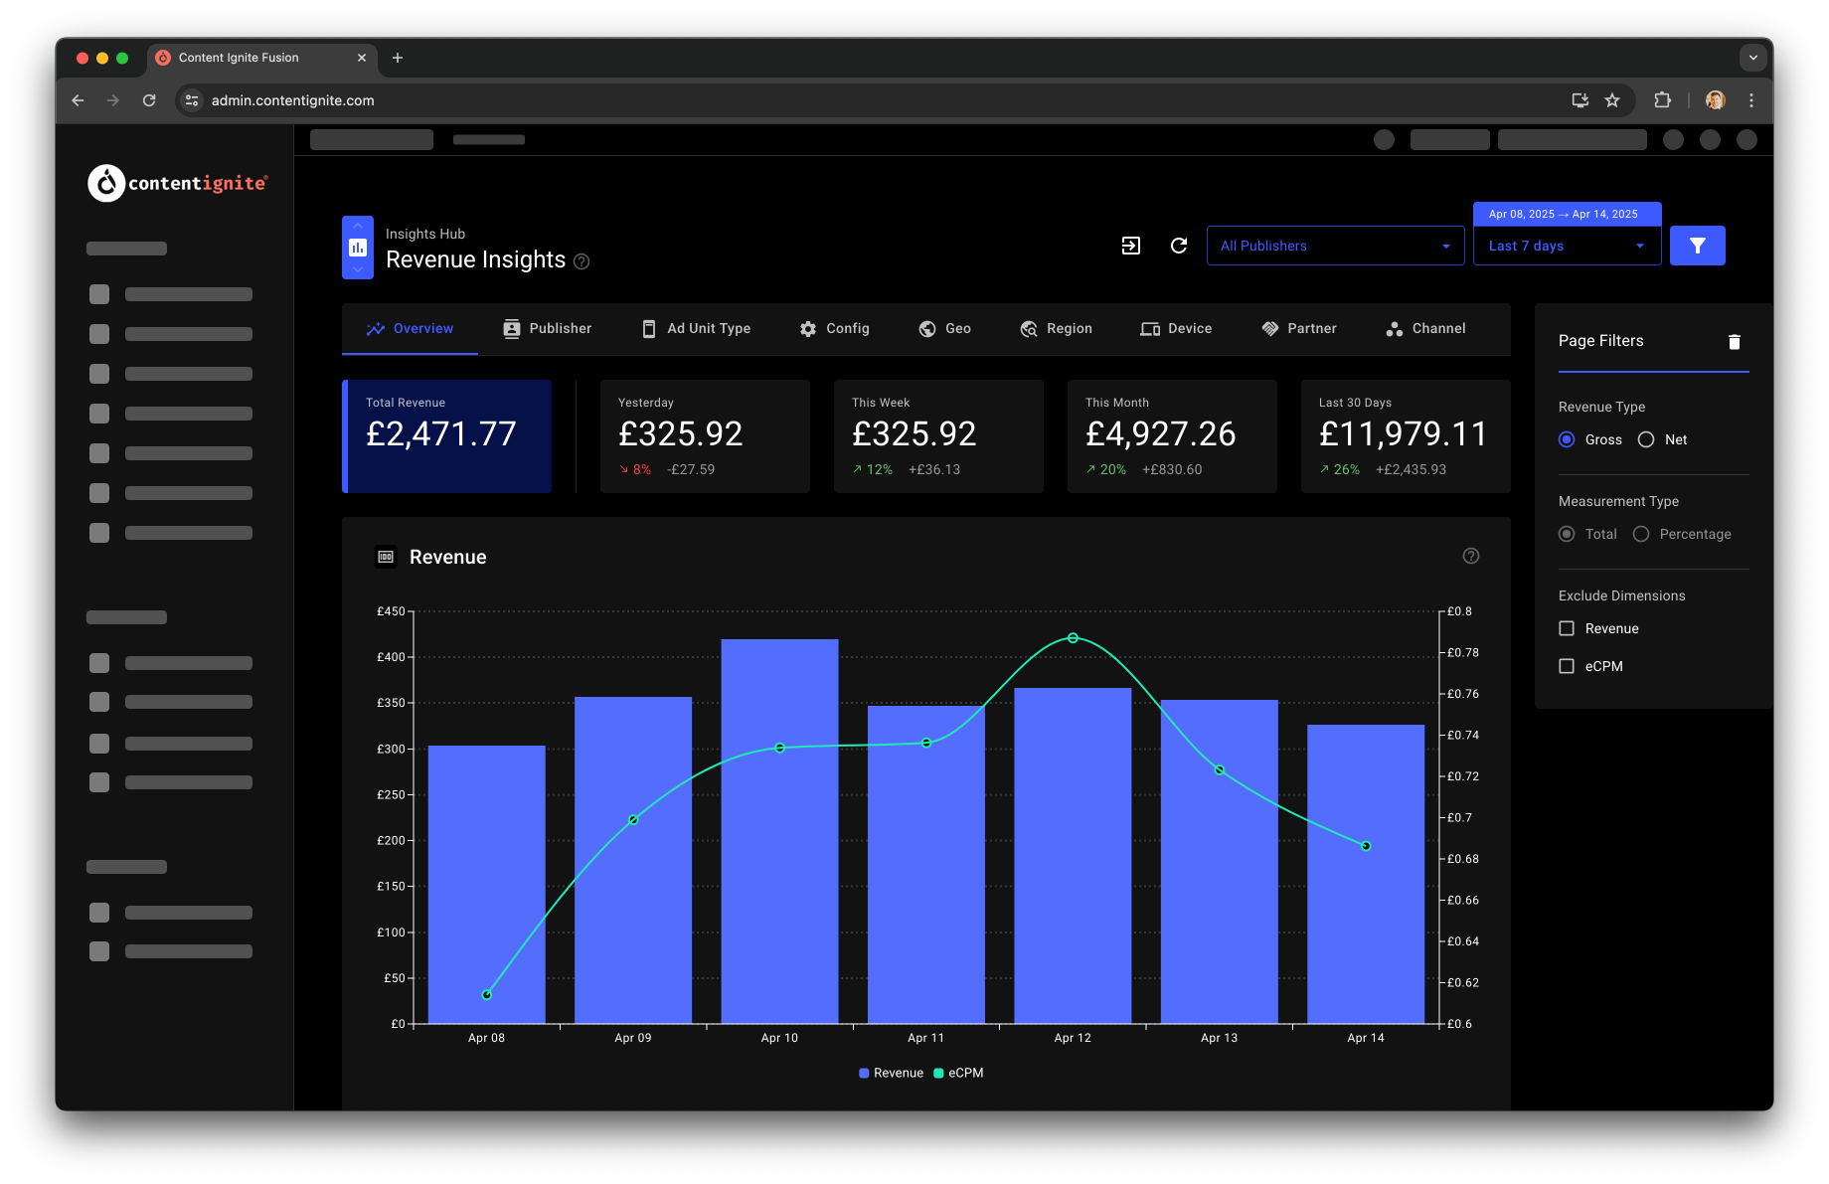Switch to the Overview tab

coord(410,328)
